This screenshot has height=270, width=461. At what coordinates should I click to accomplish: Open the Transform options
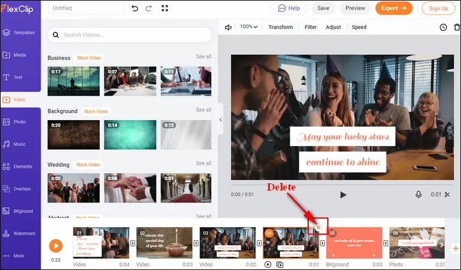tap(281, 27)
